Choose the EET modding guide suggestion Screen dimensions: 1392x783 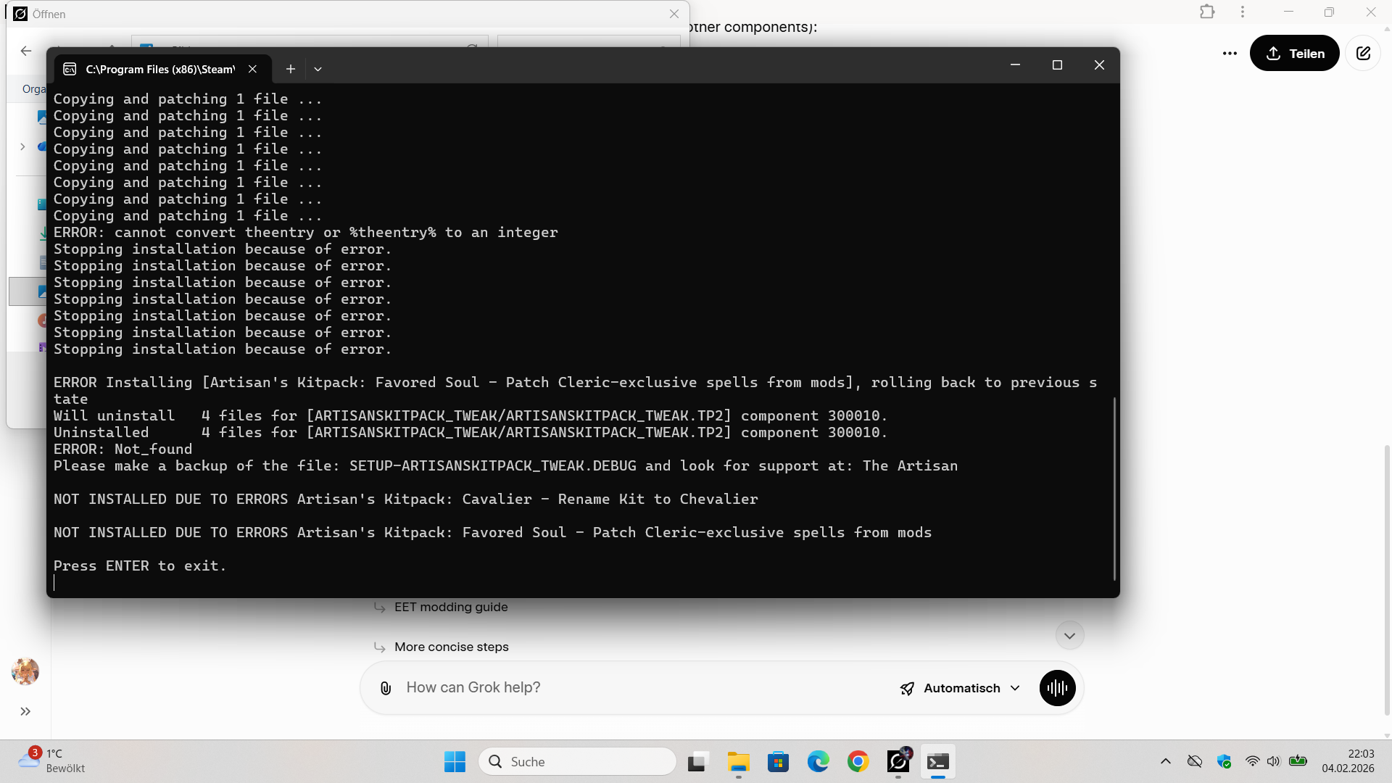pyautogui.click(x=451, y=607)
